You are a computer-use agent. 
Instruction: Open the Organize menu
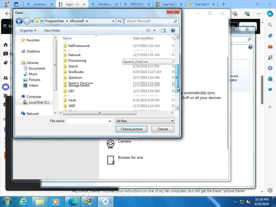pyautogui.click(x=28, y=30)
